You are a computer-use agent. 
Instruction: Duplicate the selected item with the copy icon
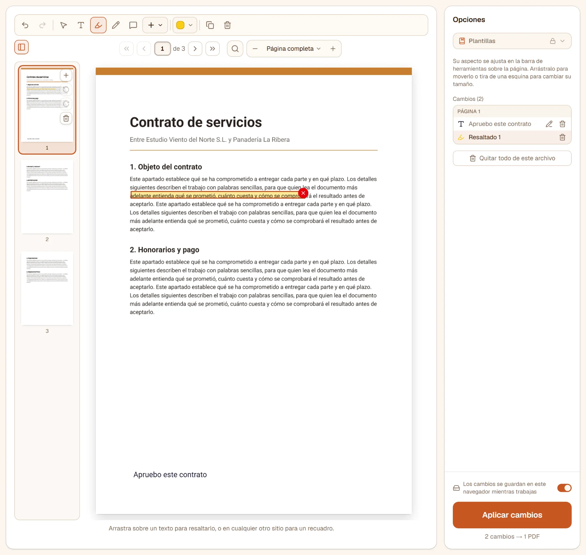click(210, 25)
